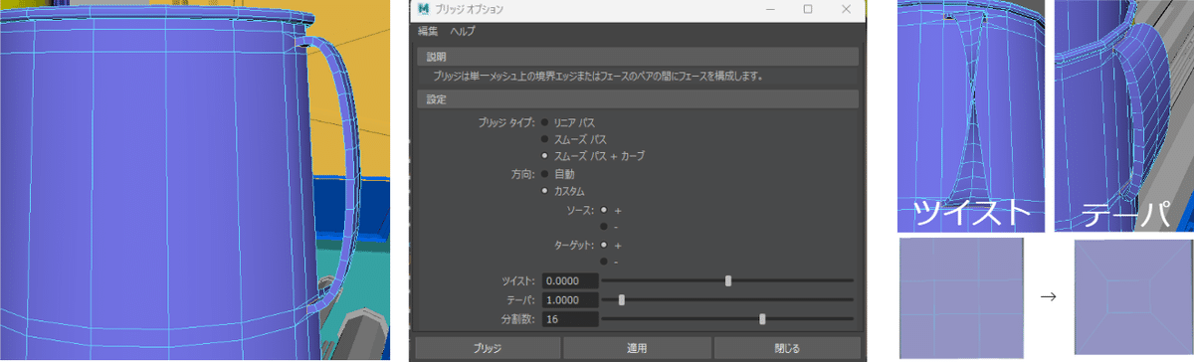Select スムーズ パス bridge type
The width and height of the screenshot is (1194, 362).
click(x=544, y=139)
